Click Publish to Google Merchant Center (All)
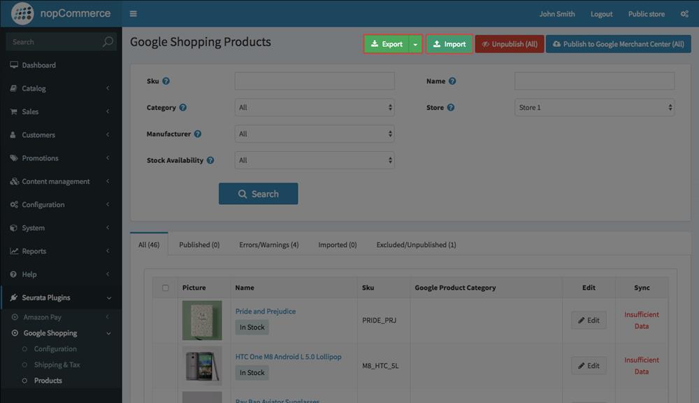This screenshot has height=403, width=699. (619, 44)
